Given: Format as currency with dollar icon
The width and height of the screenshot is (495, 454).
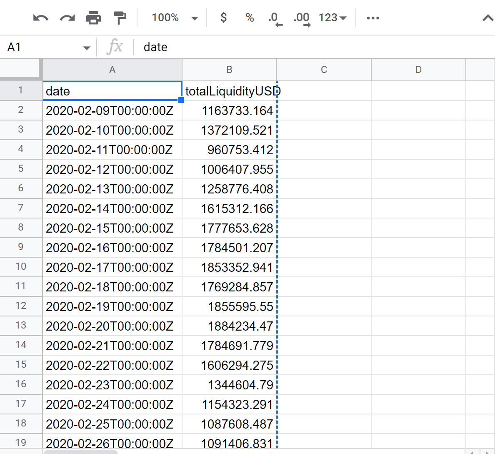Looking at the screenshot, I should [224, 18].
